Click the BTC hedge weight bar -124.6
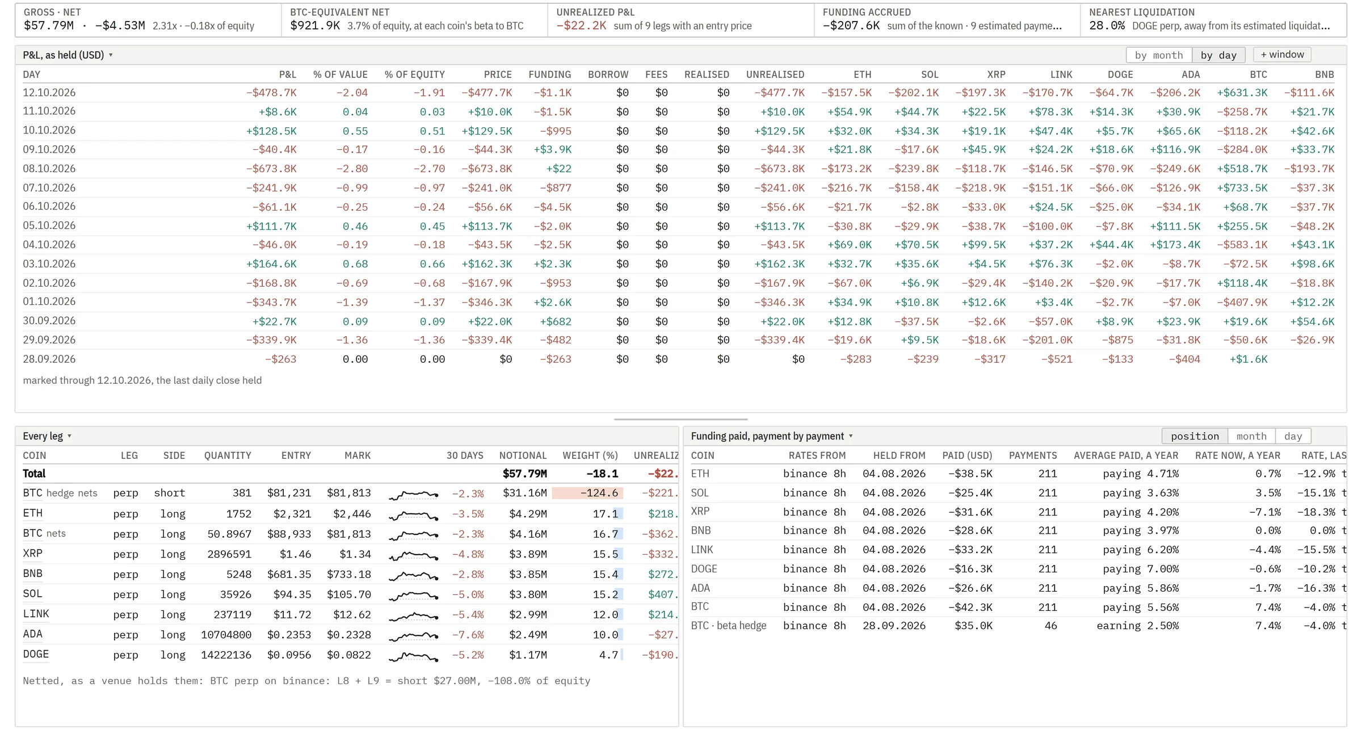This screenshot has width=1362, height=729. point(587,493)
